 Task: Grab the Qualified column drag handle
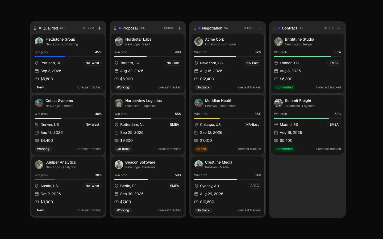point(35,28)
